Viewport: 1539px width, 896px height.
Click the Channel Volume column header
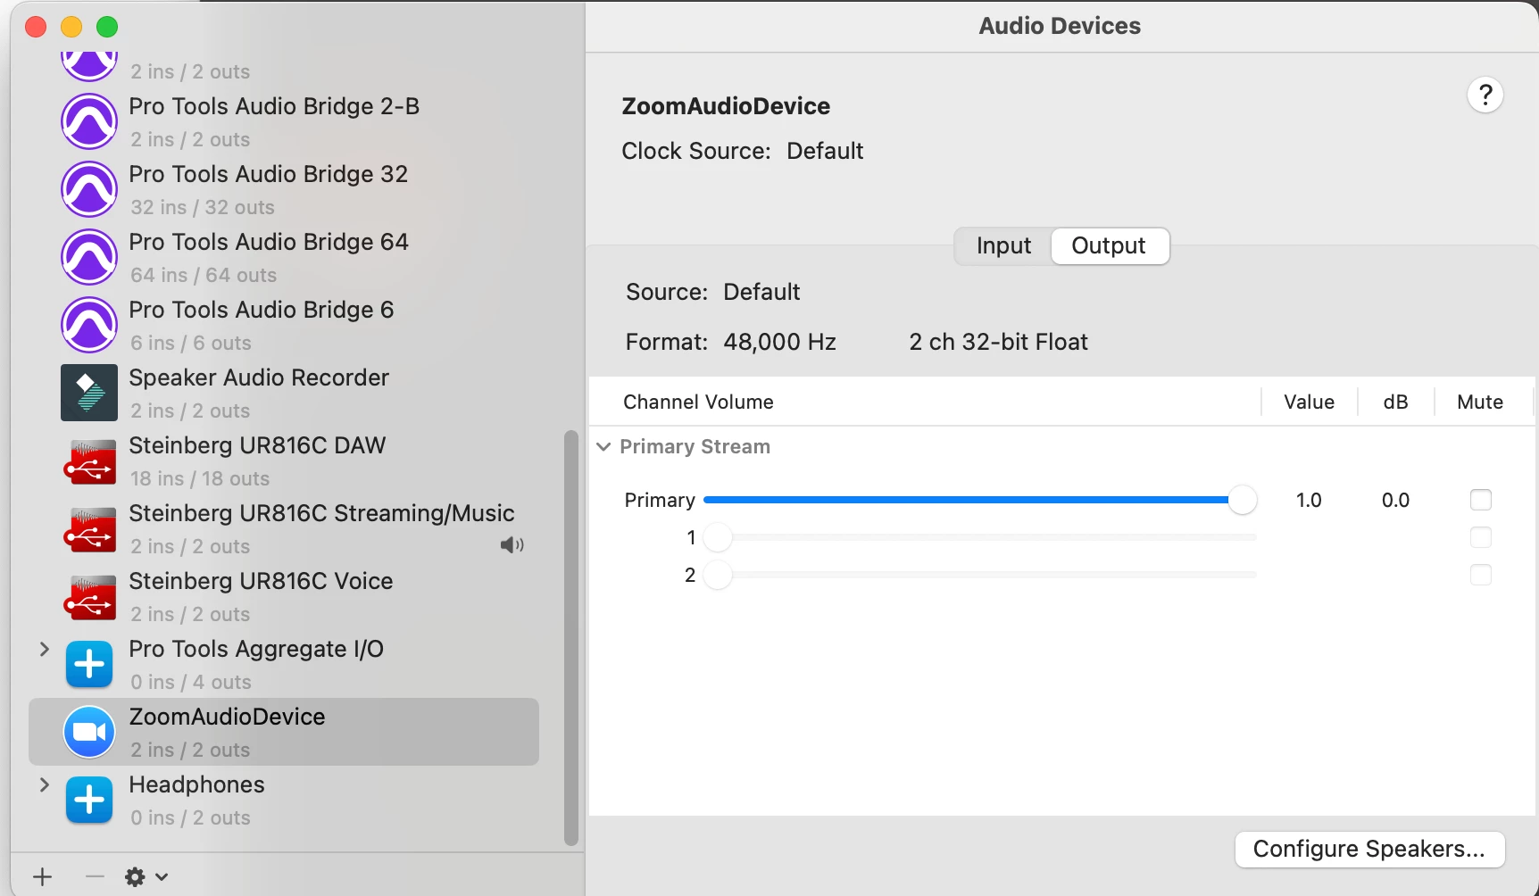(x=698, y=402)
